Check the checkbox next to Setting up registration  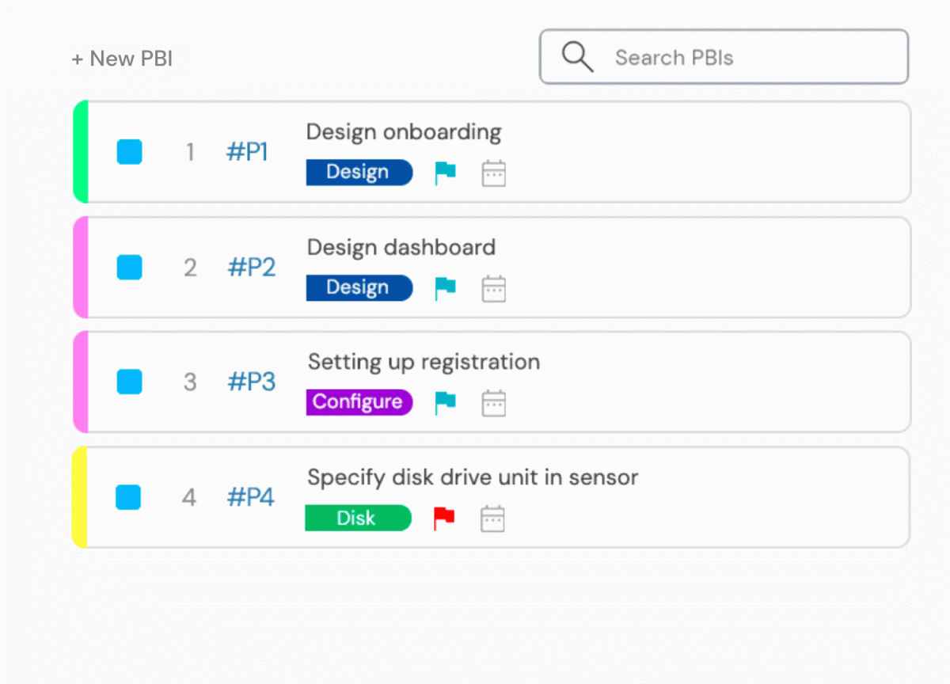point(129,381)
